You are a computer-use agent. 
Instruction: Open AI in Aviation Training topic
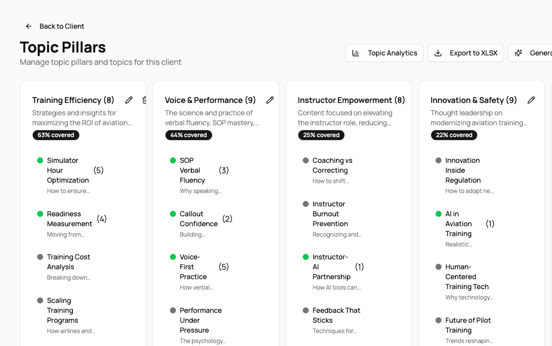coord(458,224)
